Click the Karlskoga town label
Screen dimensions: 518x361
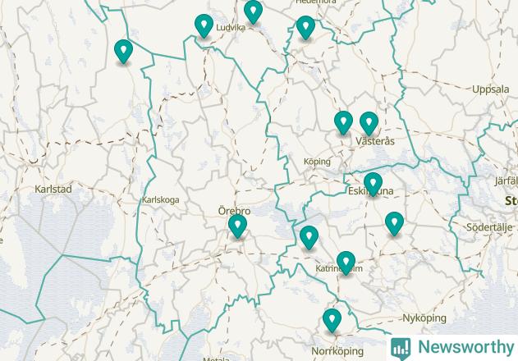click(x=161, y=200)
